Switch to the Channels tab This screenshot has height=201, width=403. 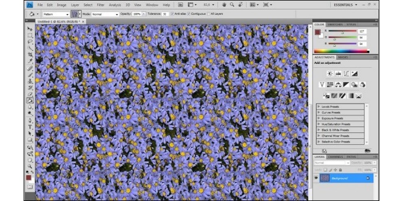click(335, 157)
